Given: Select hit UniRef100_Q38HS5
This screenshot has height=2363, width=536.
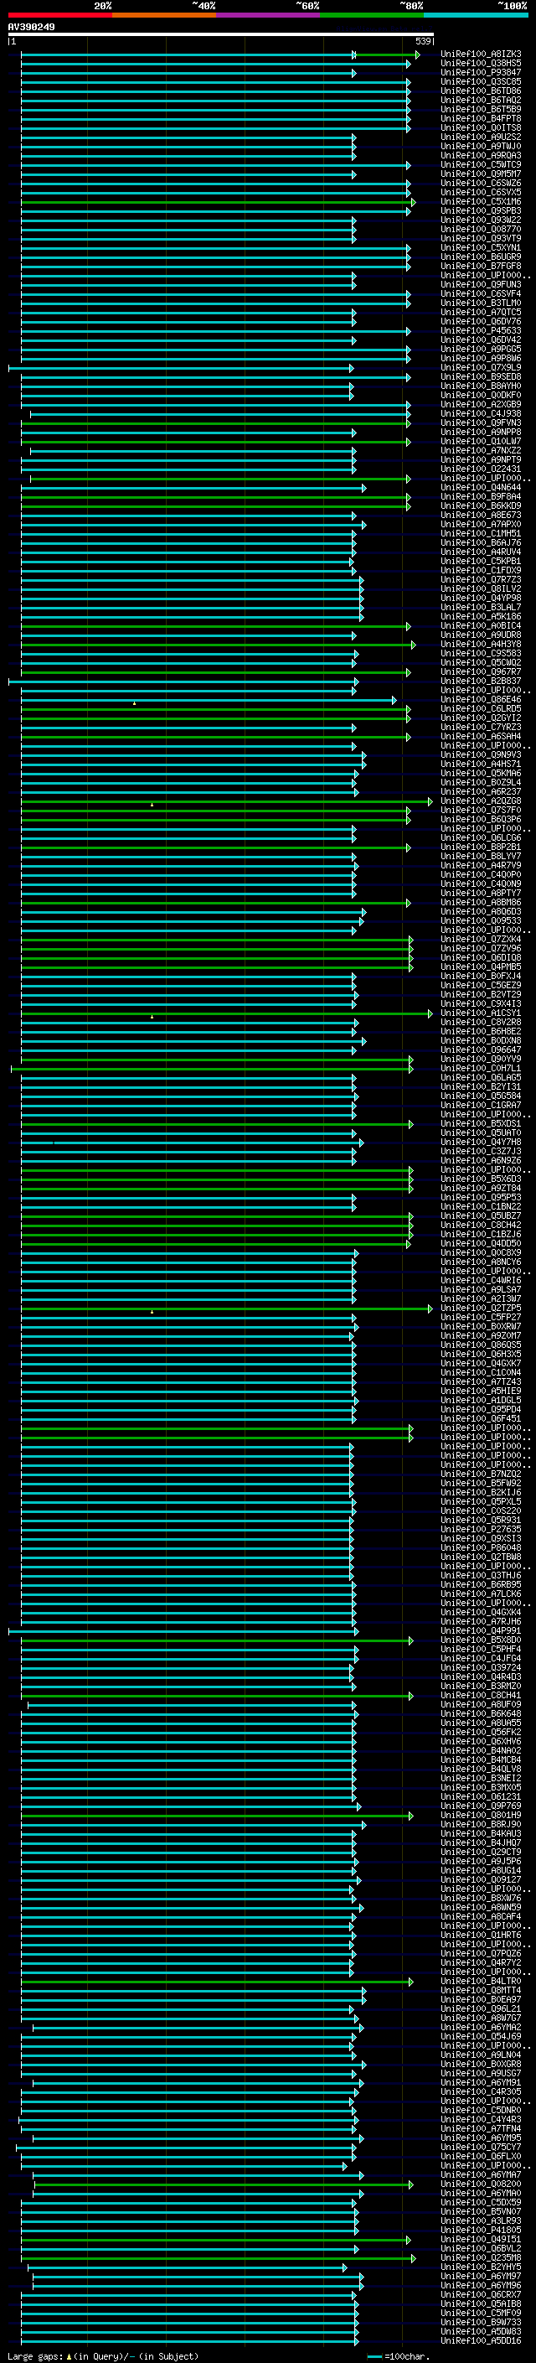Looking at the screenshot, I should 481,64.
